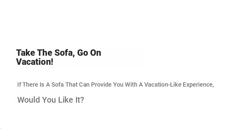Click the word 'Take' in the heading
The image size is (239, 129).
click(x=26, y=53)
